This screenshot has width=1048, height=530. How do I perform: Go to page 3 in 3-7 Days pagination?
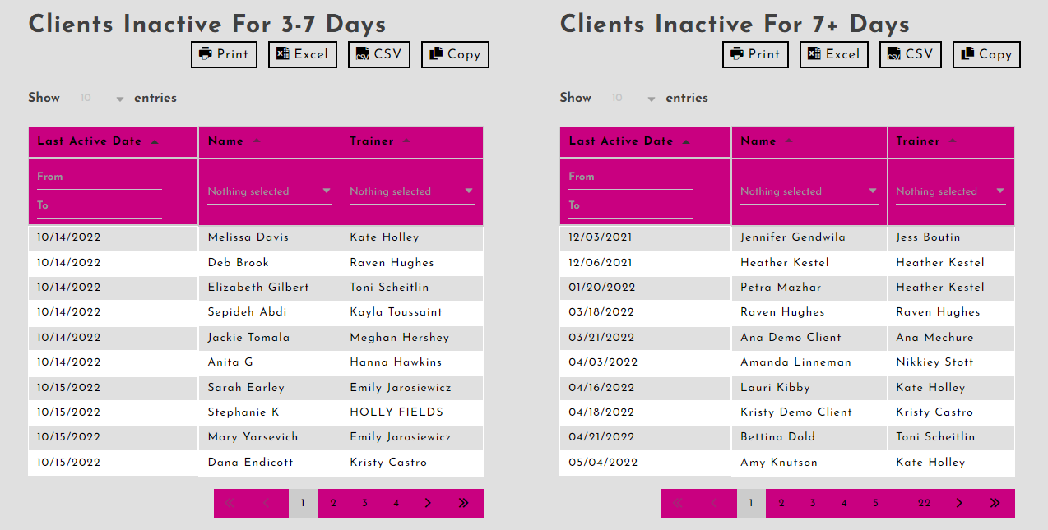364,504
